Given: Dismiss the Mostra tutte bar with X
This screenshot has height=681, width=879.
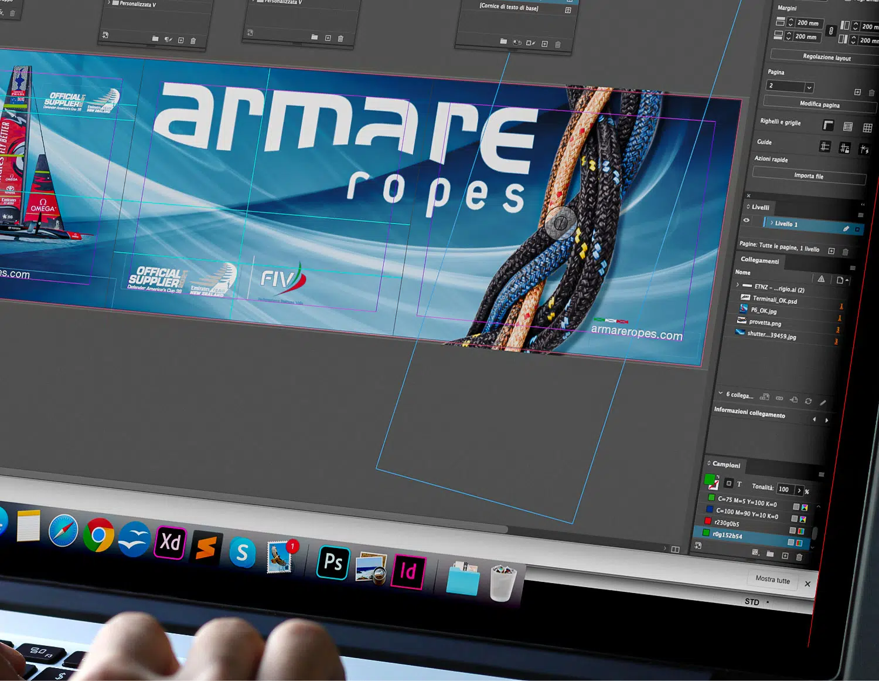Looking at the screenshot, I should [x=808, y=584].
